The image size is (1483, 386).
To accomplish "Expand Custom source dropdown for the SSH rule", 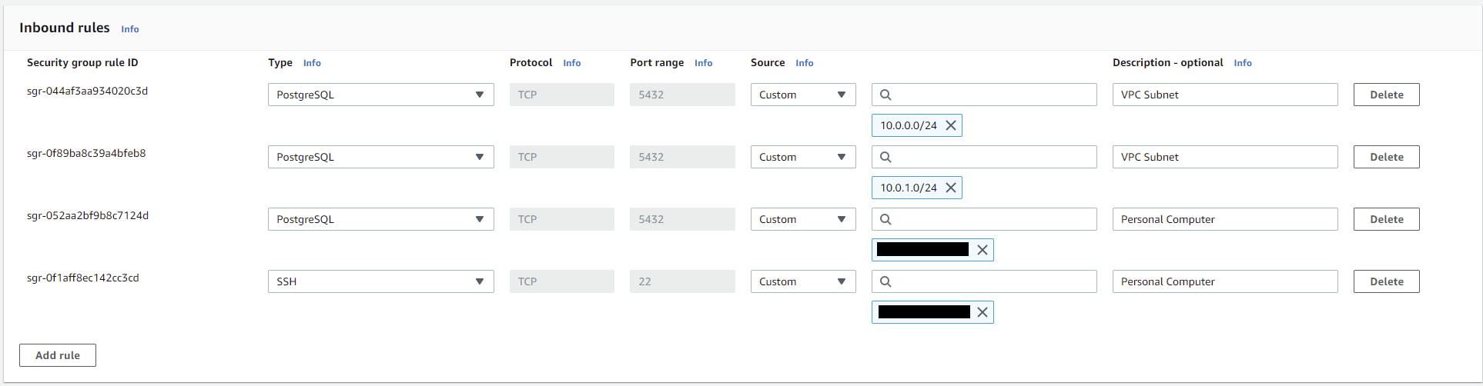I will (x=802, y=281).
